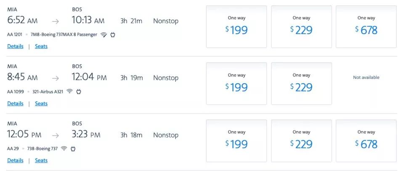Click power outlet icon for AA 1099
The image size is (404, 171).
[78, 91]
